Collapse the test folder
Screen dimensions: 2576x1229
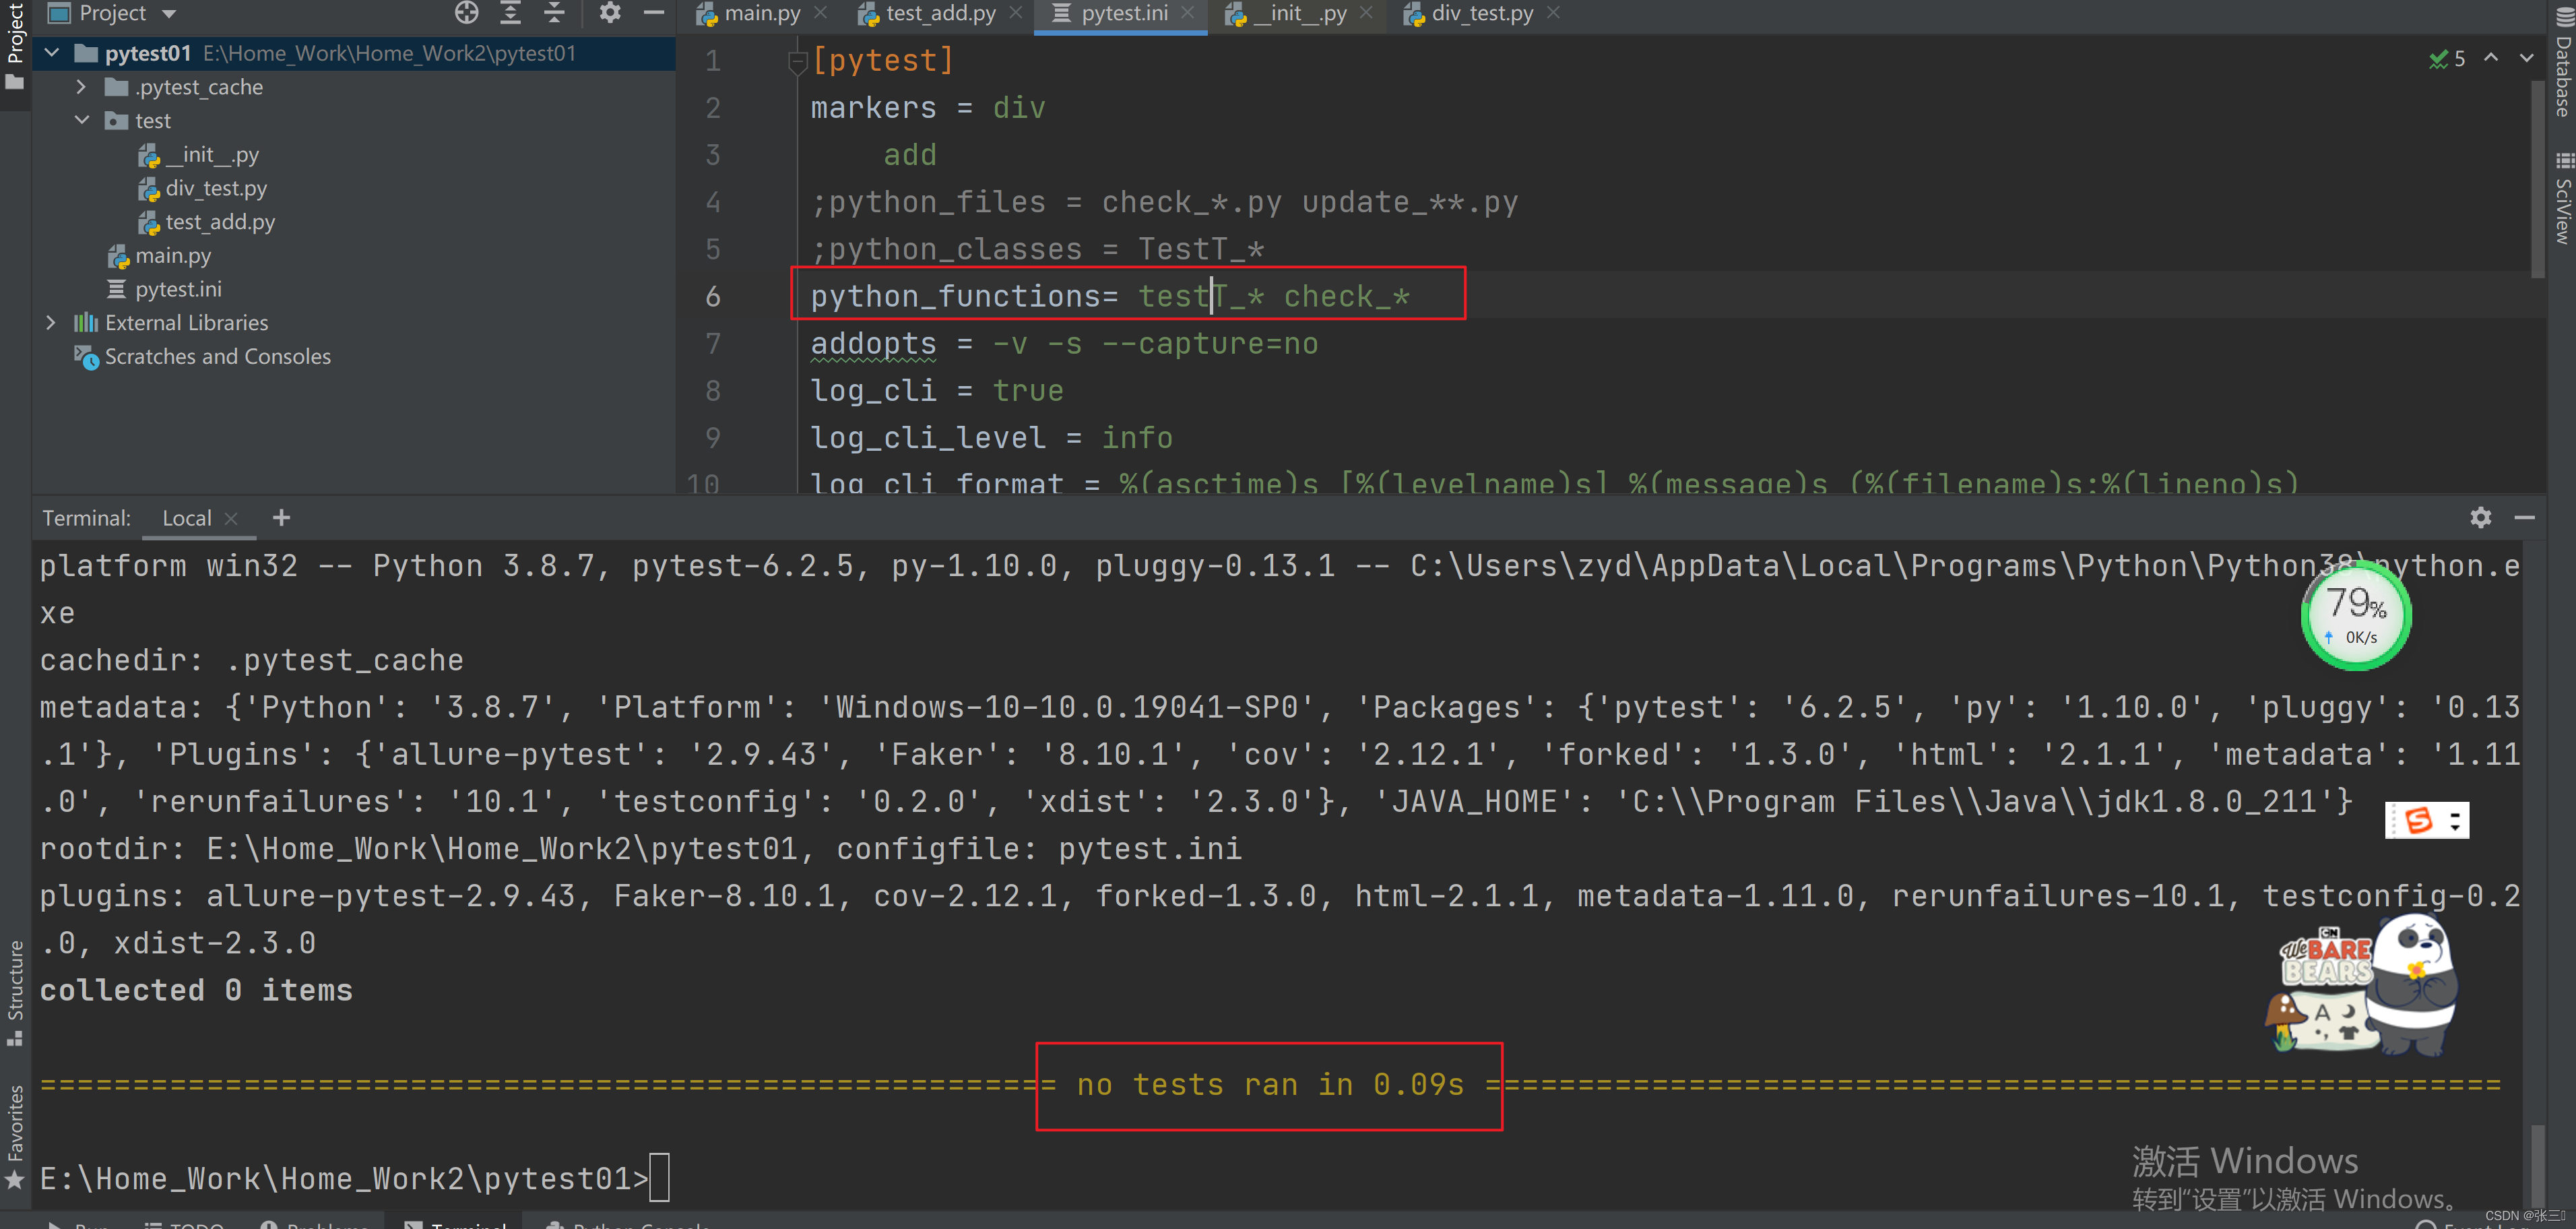(x=82, y=121)
